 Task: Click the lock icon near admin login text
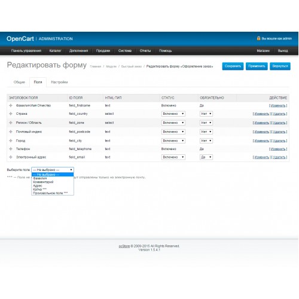[x=258, y=38]
